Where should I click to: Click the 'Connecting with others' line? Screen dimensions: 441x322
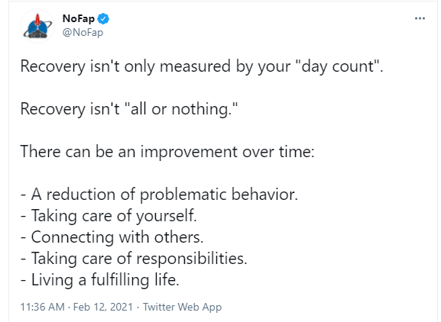[112, 237]
